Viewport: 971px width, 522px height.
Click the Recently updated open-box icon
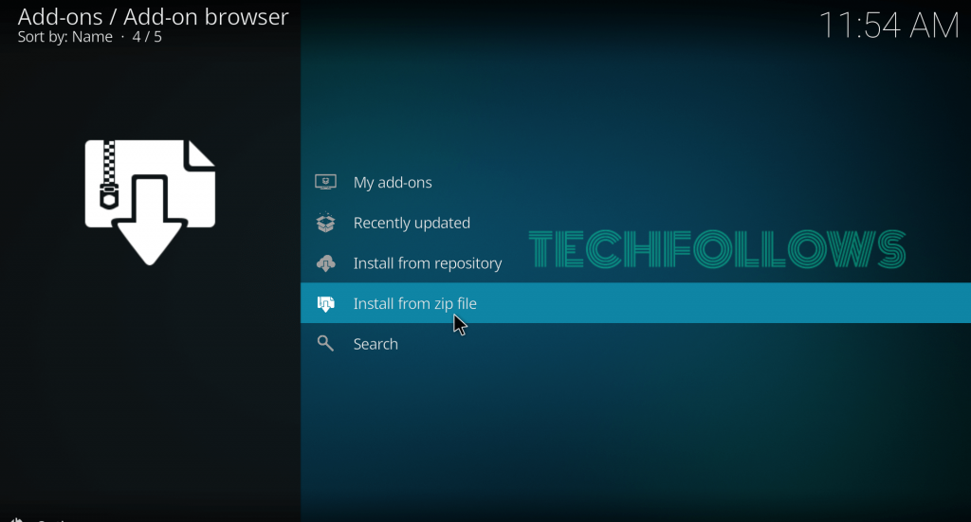pos(326,222)
